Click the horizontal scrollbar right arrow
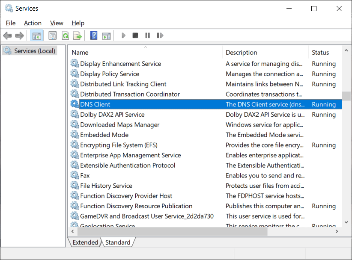This screenshot has height=260, width=352. click(x=337, y=231)
